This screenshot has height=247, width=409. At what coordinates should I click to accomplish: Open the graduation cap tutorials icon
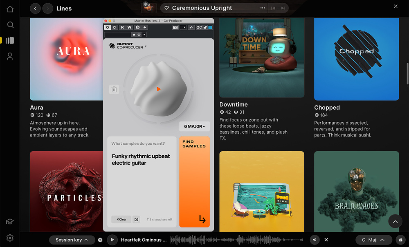coord(10,222)
